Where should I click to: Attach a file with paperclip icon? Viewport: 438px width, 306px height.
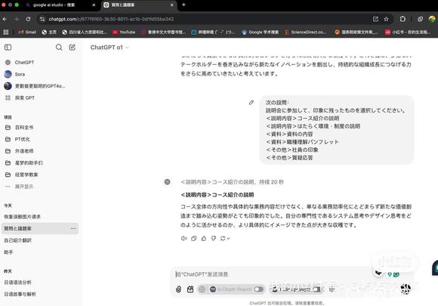pos(178,289)
